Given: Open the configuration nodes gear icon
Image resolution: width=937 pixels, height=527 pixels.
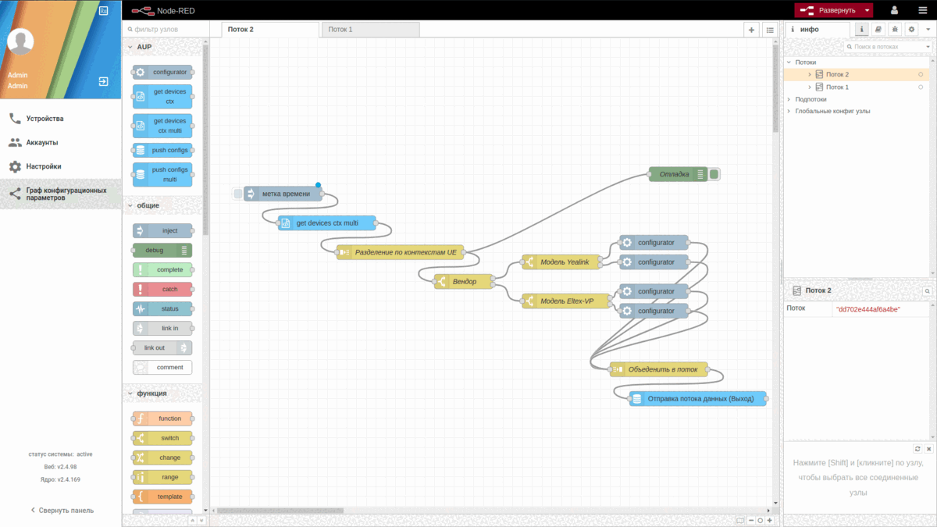Looking at the screenshot, I should [911, 29].
